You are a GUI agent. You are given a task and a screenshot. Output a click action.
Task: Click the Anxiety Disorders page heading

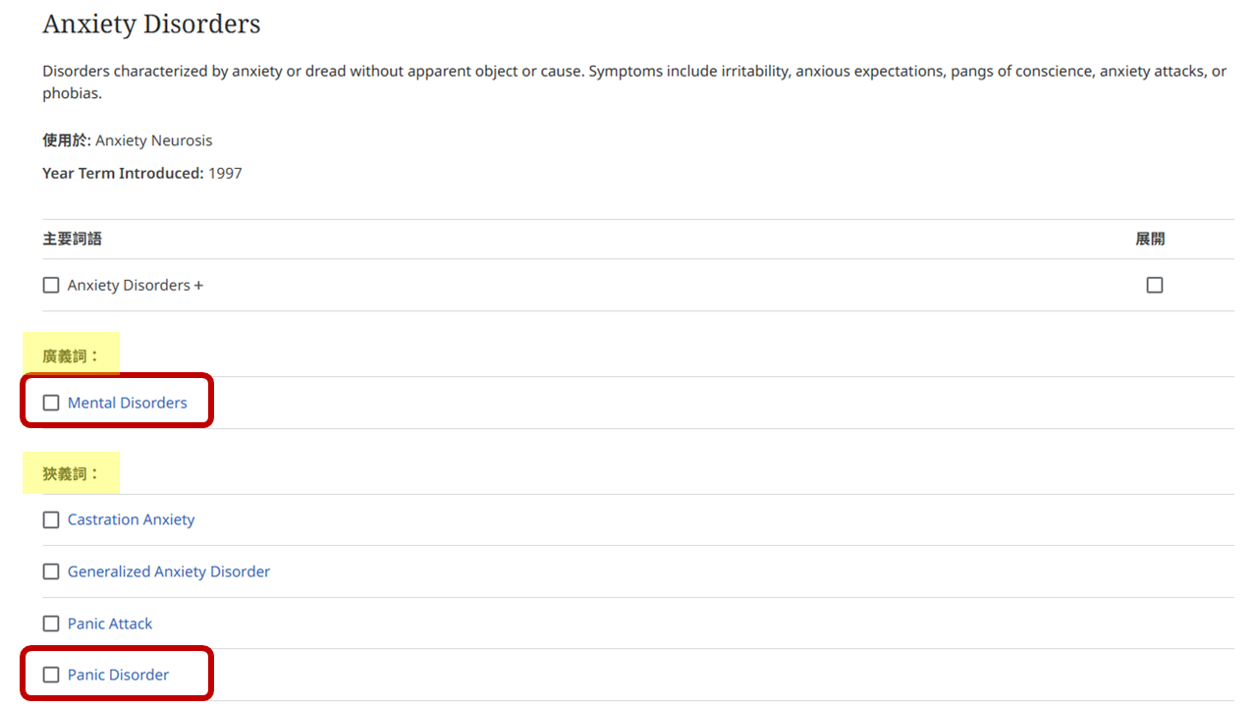[x=151, y=25]
